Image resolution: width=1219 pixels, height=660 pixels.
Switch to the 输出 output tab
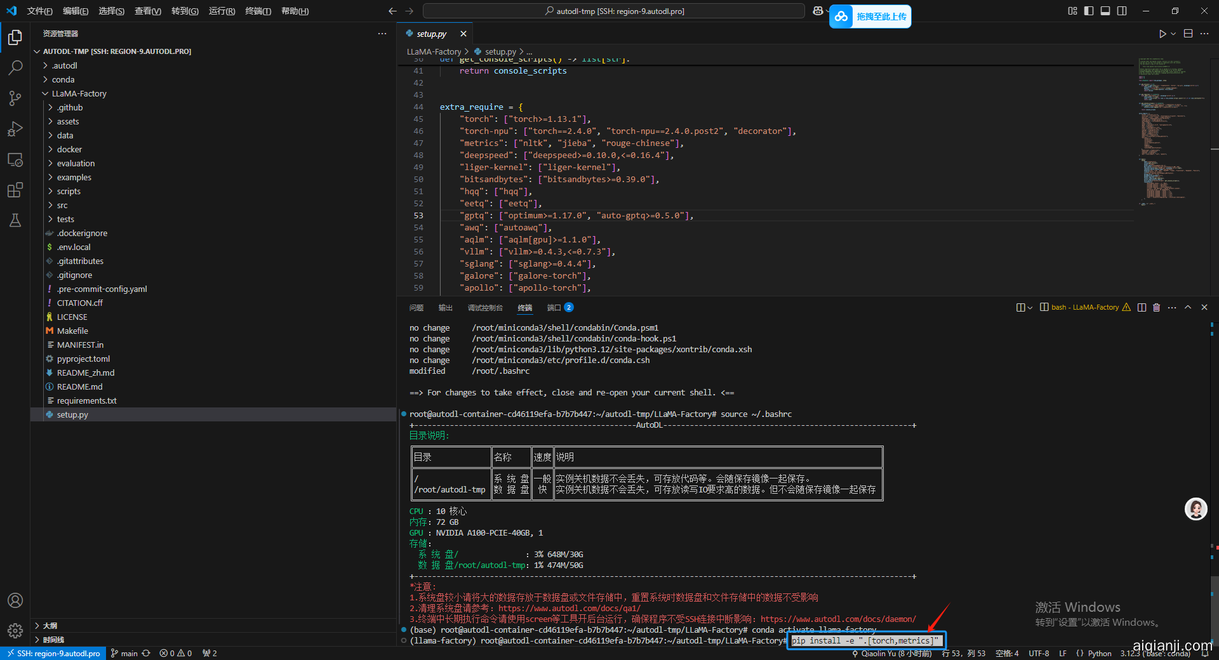(x=445, y=308)
